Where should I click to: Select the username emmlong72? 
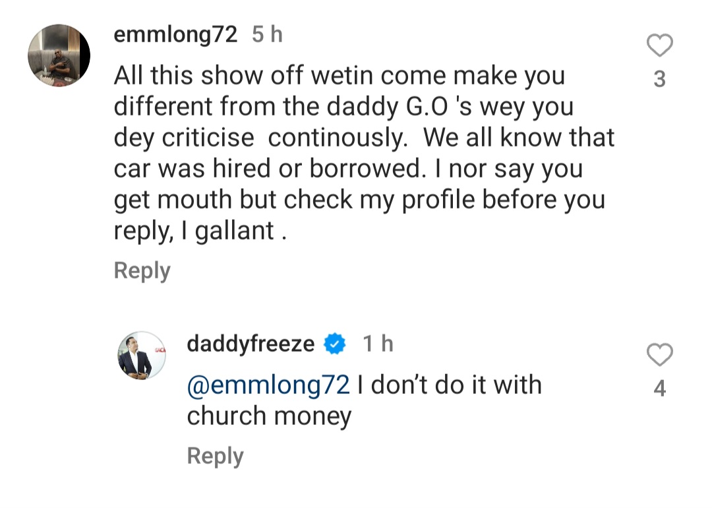click(175, 34)
